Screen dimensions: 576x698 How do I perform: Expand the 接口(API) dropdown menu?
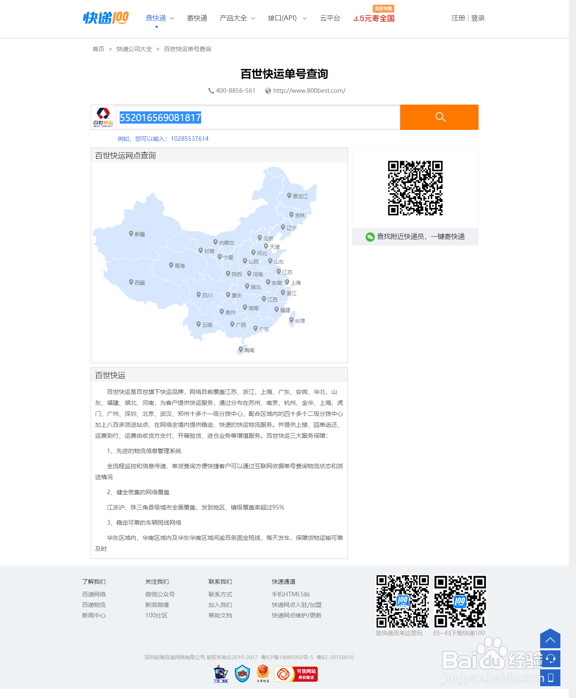click(x=288, y=18)
